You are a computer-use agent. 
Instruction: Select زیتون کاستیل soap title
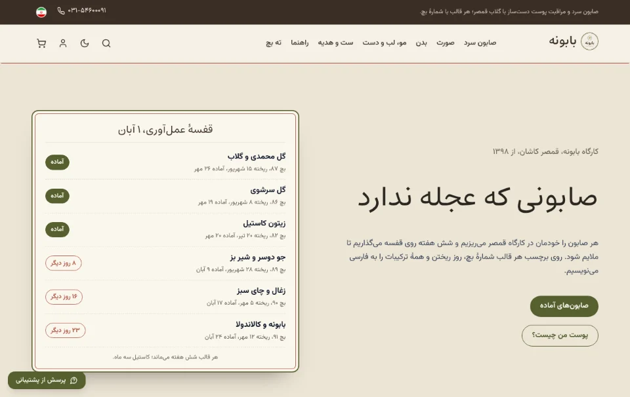(264, 223)
